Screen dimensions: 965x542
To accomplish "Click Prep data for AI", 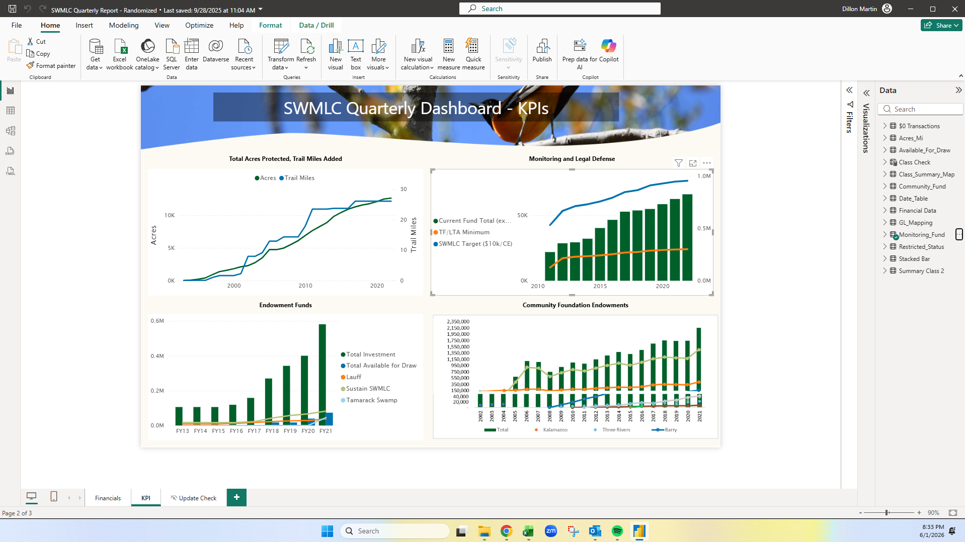I will (580, 54).
